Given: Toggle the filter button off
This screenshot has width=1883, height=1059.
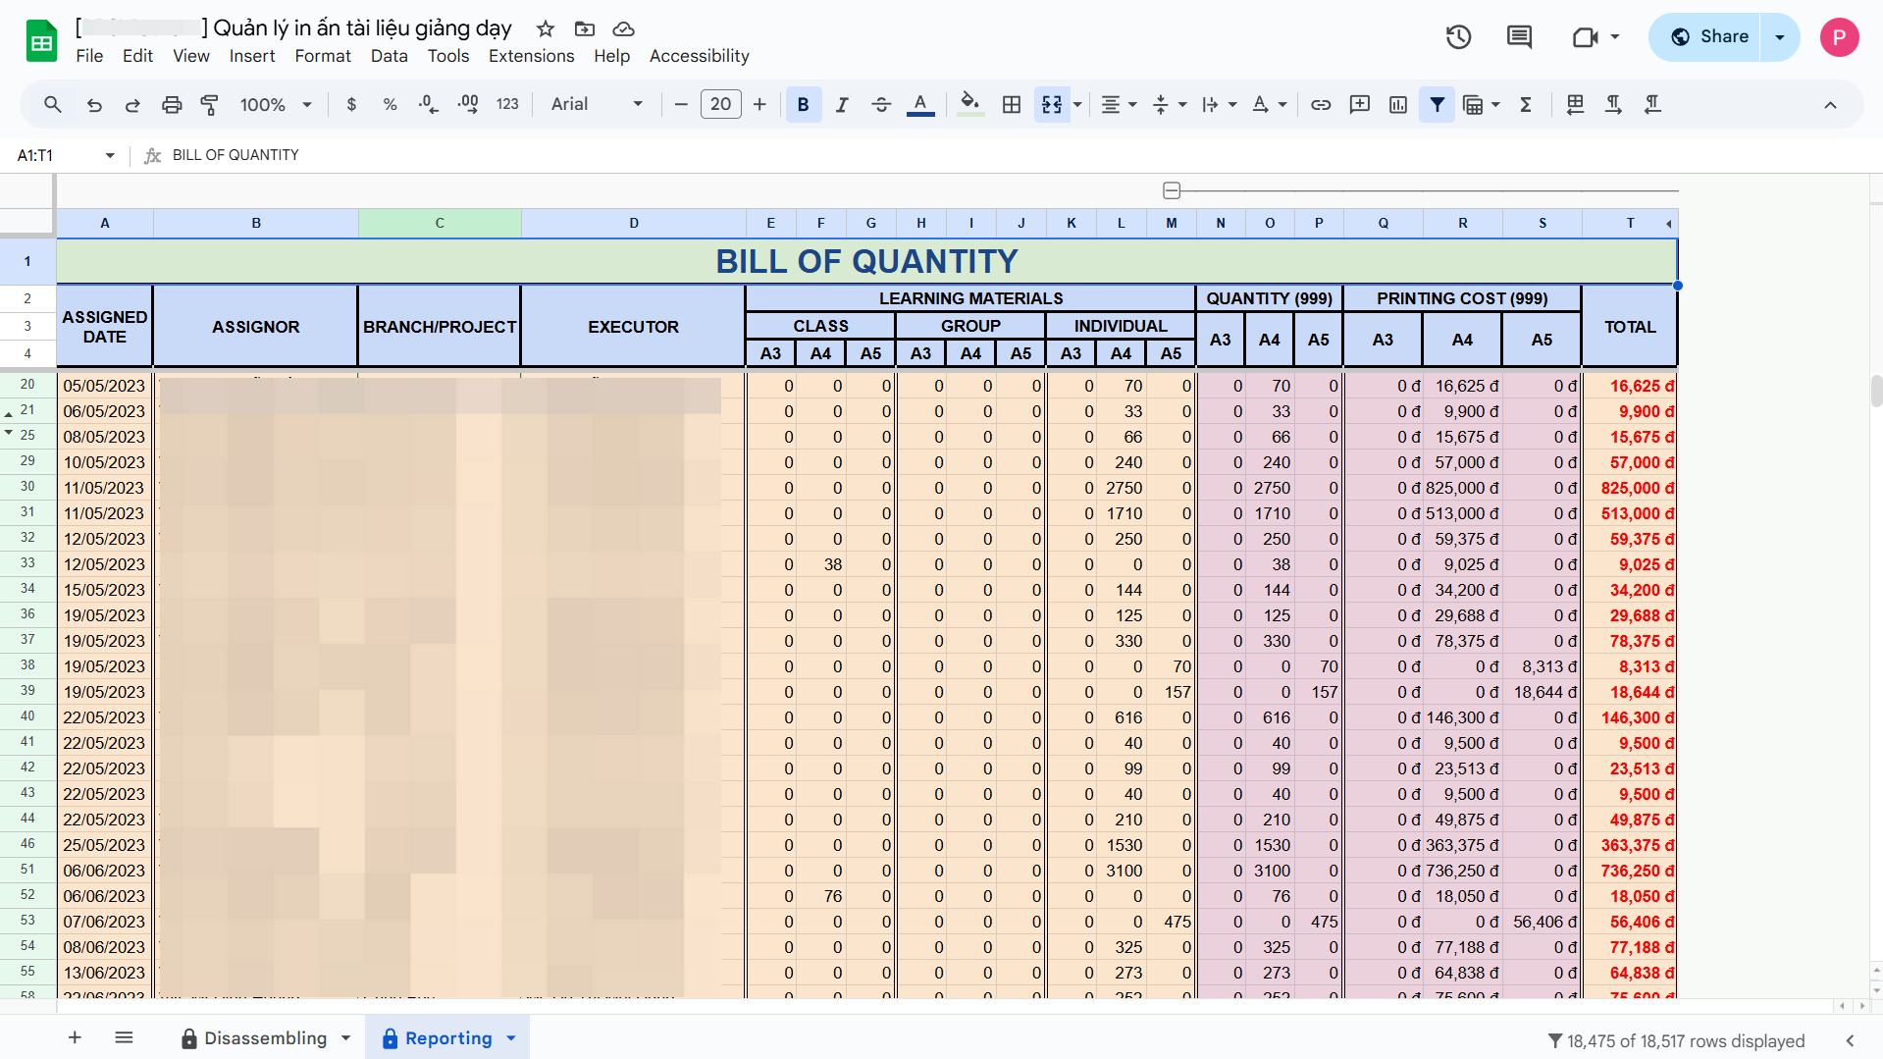Looking at the screenshot, I should click(x=1437, y=105).
